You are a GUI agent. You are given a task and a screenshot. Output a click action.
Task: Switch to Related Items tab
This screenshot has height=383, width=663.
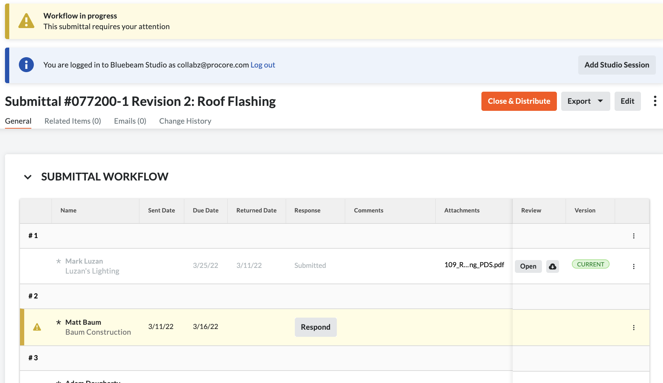73,121
